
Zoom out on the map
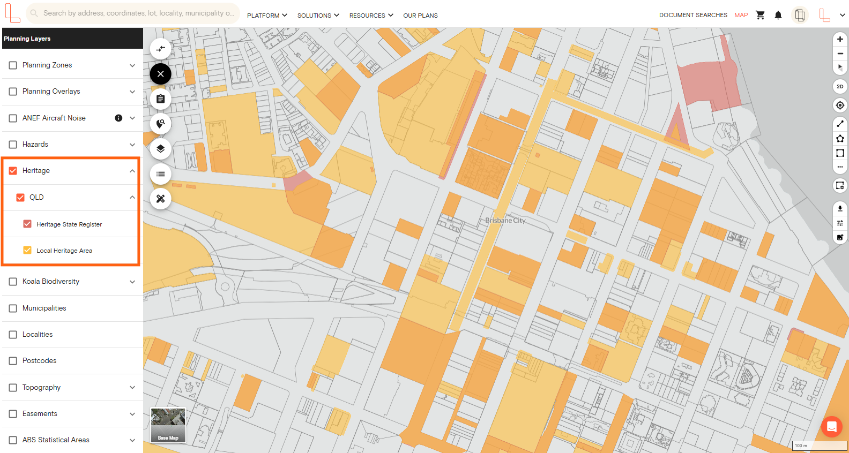840,54
